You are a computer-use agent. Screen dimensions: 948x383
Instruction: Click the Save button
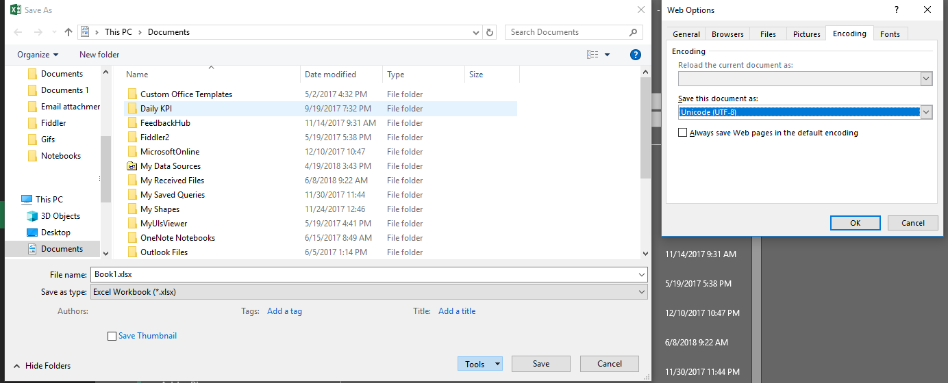point(541,364)
